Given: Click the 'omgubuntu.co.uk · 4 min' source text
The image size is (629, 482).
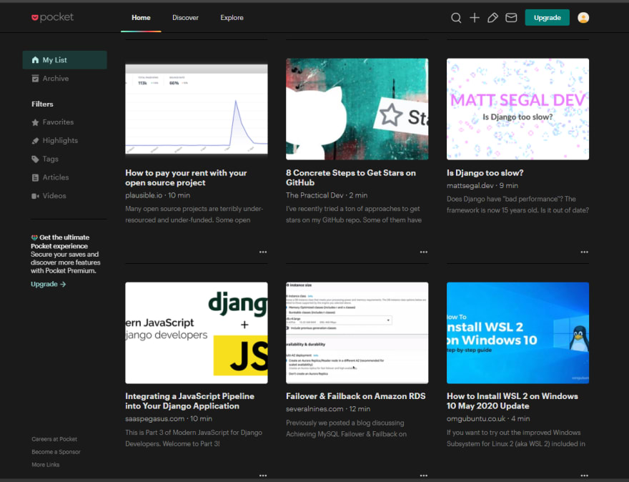Looking at the screenshot, I should coord(487,418).
